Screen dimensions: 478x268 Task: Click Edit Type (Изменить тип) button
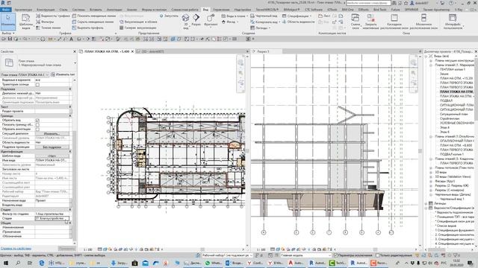coord(63,74)
